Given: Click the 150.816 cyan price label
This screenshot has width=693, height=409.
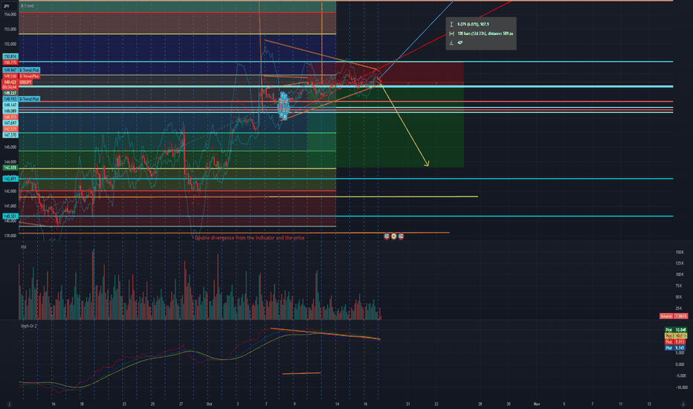Looking at the screenshot, I should 10,57.
